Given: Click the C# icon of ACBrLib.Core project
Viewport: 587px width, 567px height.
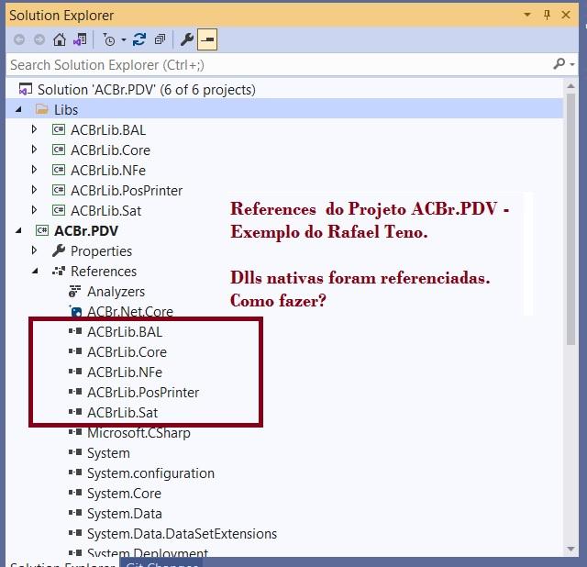Looking at the screenshot, I should [x=59, y=150].
